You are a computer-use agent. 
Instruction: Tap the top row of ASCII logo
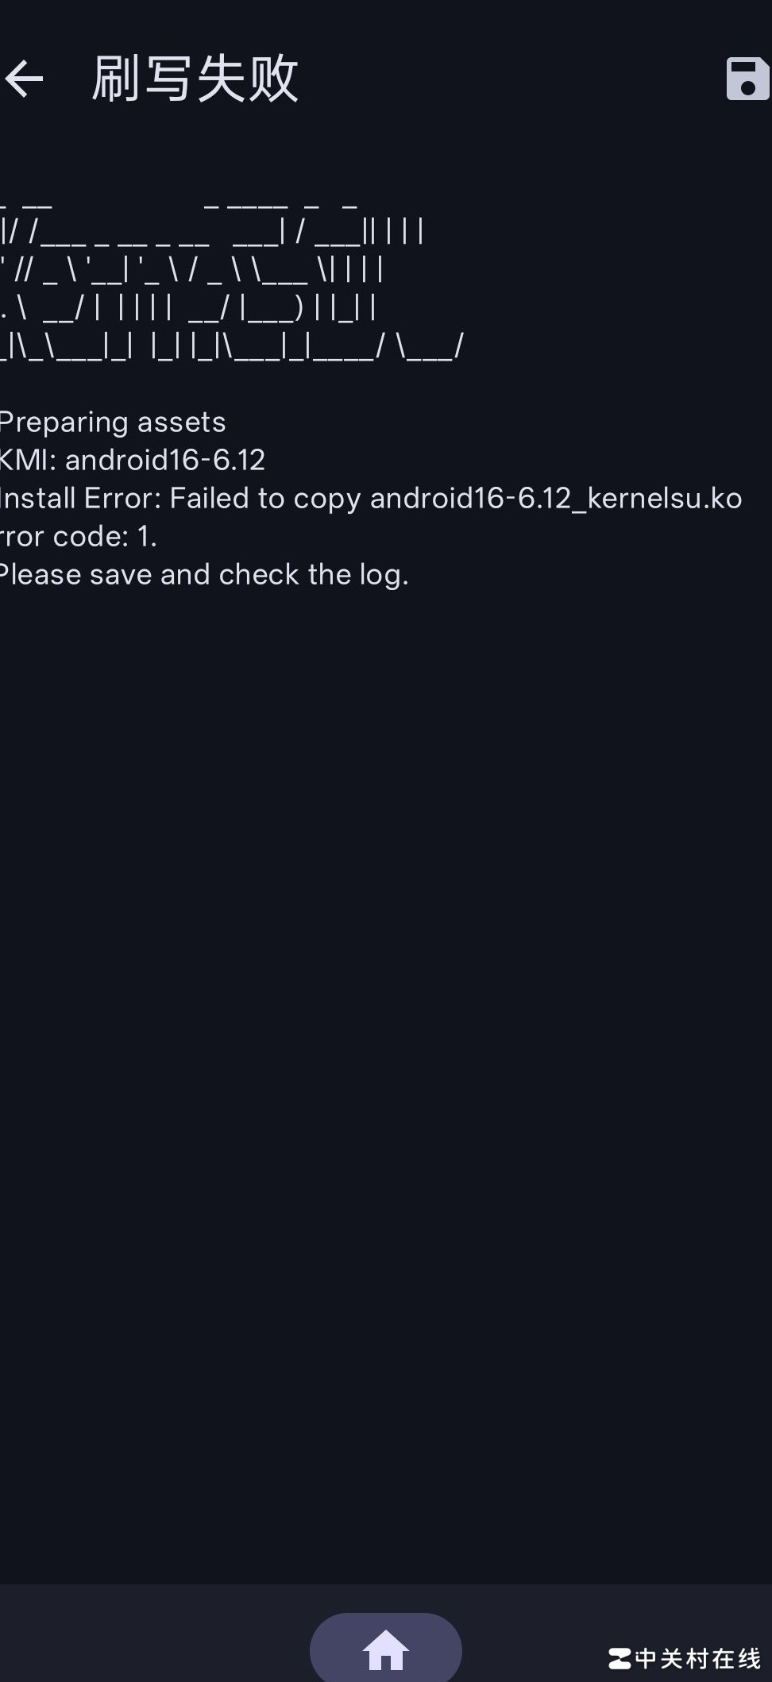pos(179,204)
